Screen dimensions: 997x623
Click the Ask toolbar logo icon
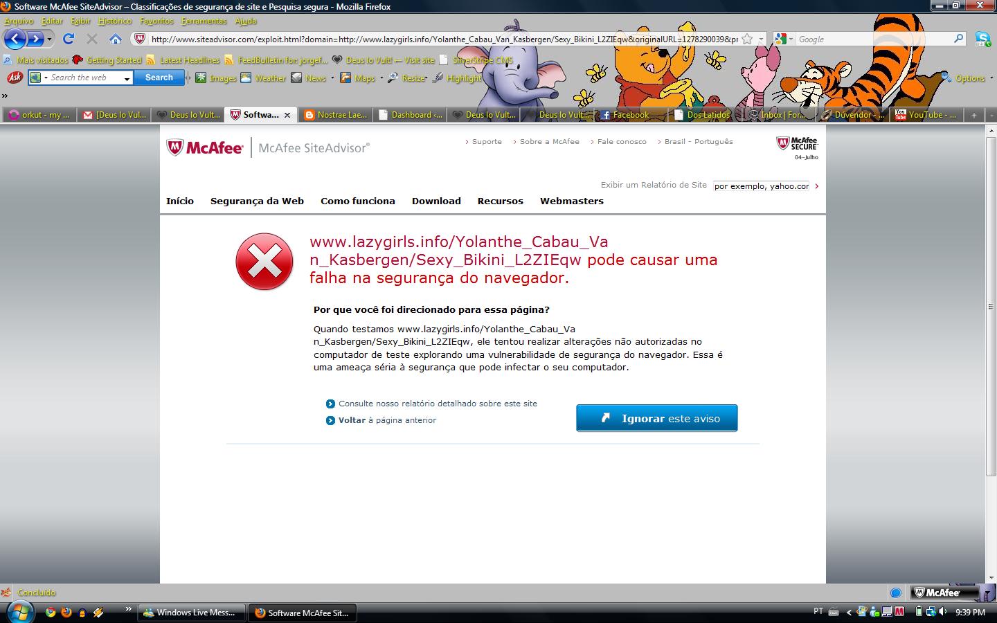click(15, 78)
